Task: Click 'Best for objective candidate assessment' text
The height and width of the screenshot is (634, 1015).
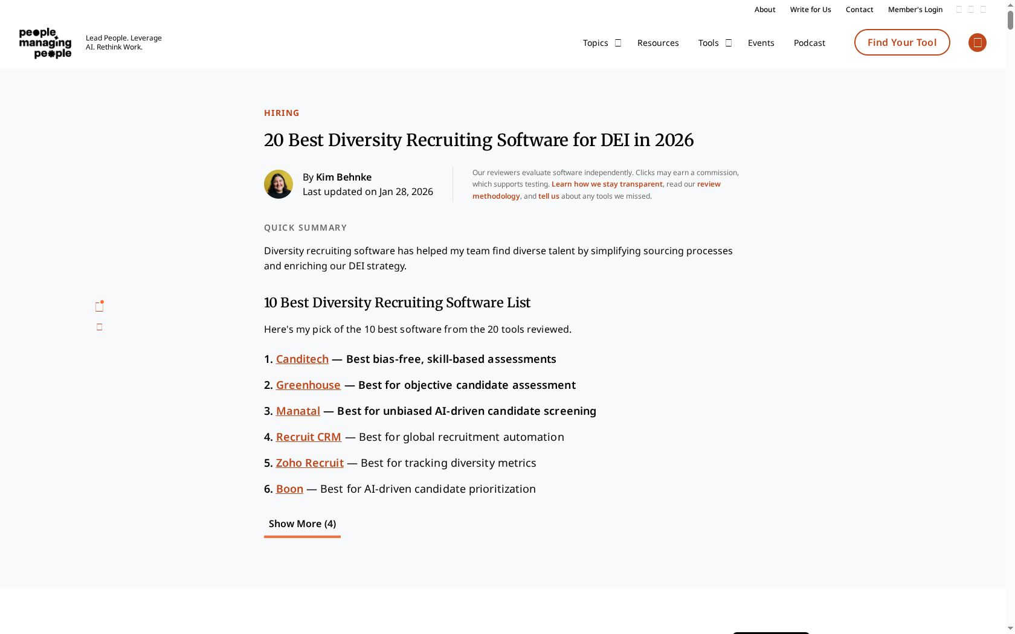Action: [x=467, y=385]
